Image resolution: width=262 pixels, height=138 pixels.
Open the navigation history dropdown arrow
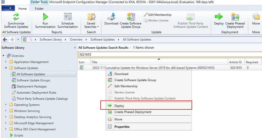(x=18, y=40)
